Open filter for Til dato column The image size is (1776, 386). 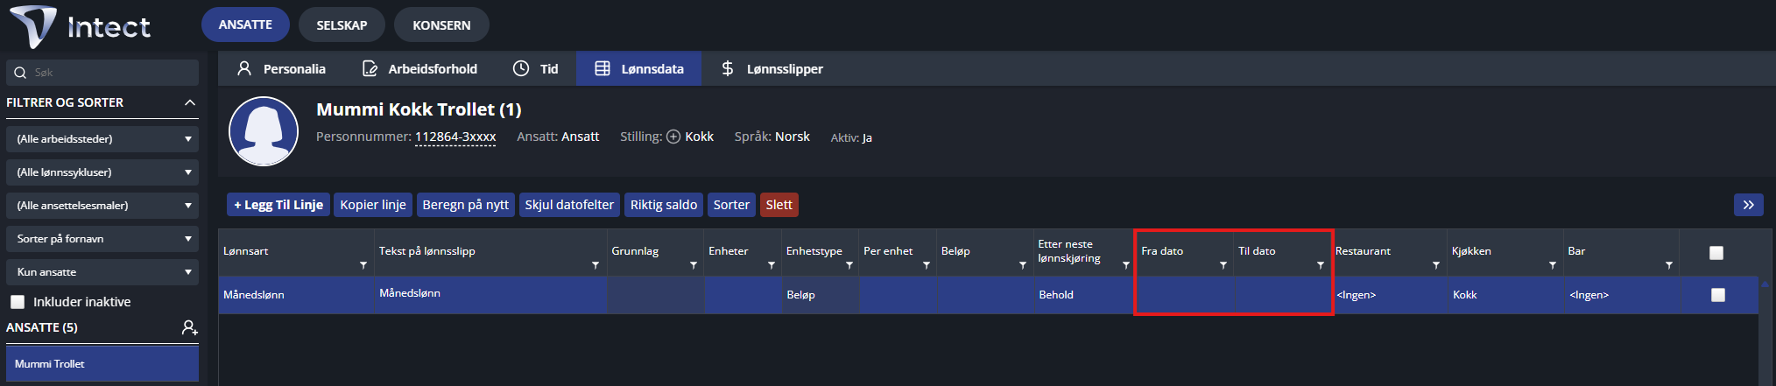(x=1321, y=265)
